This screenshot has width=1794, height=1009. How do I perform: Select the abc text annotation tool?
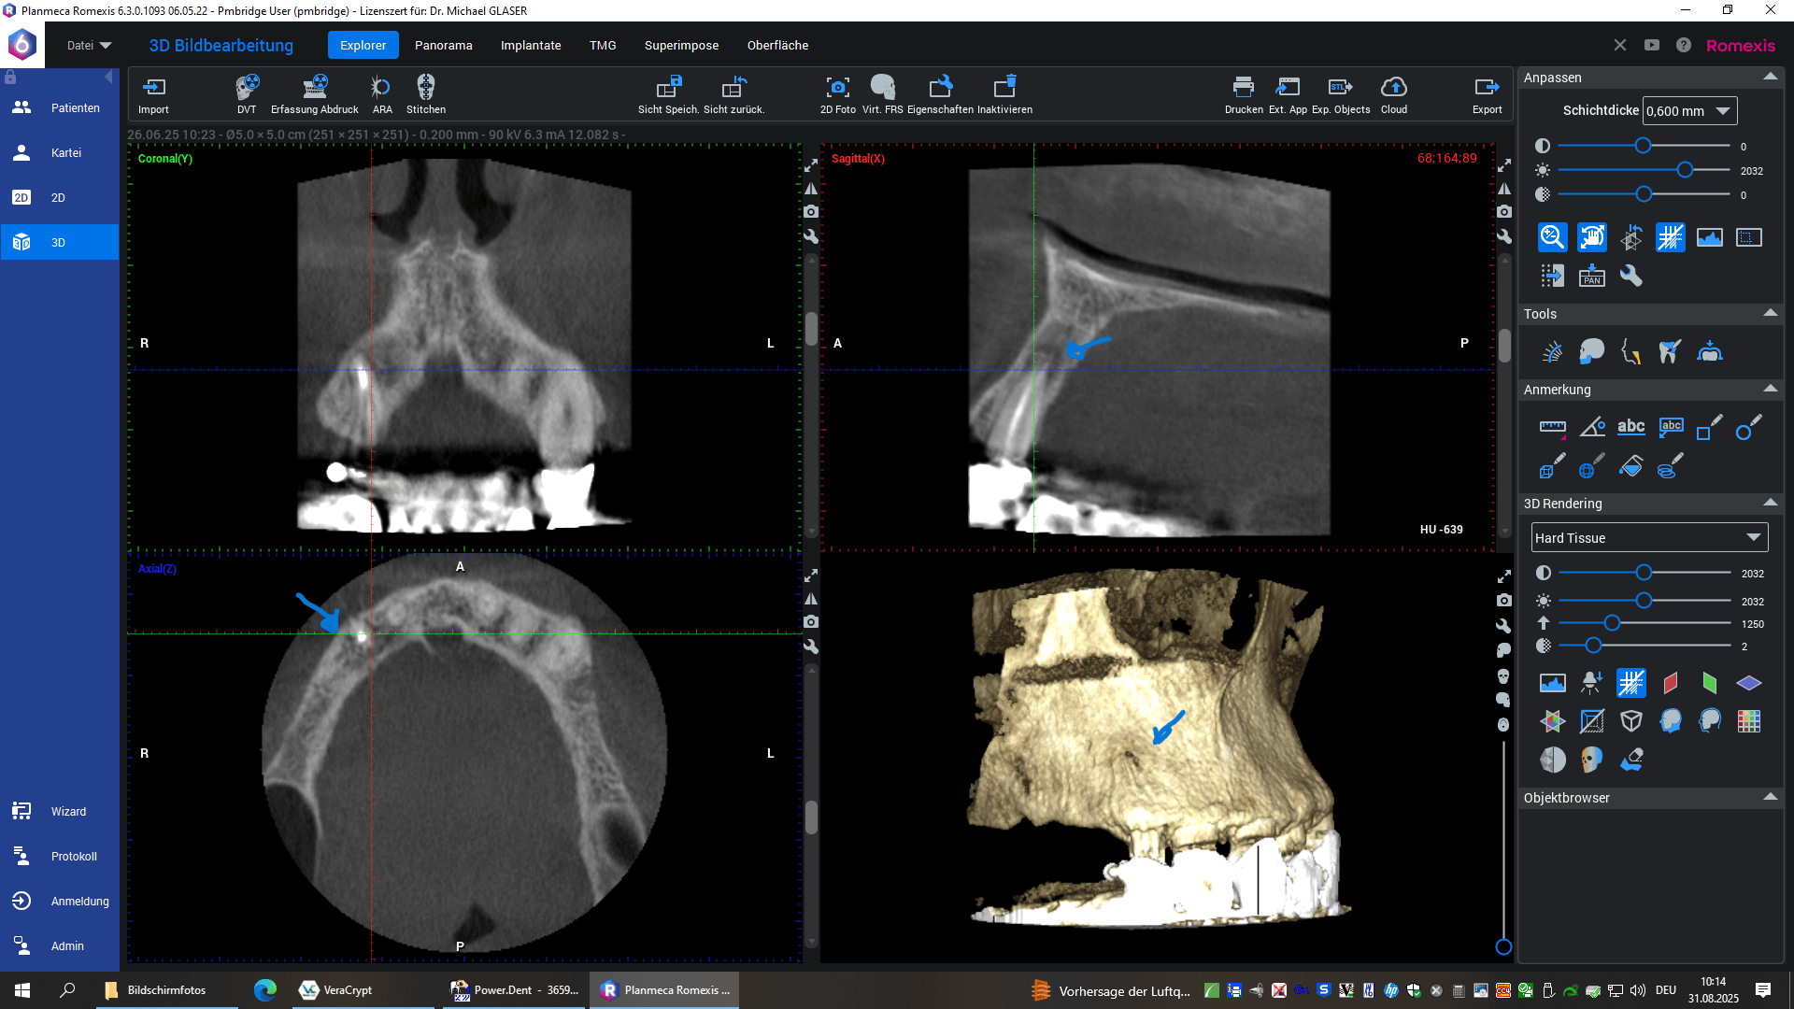coord(1631,428)
